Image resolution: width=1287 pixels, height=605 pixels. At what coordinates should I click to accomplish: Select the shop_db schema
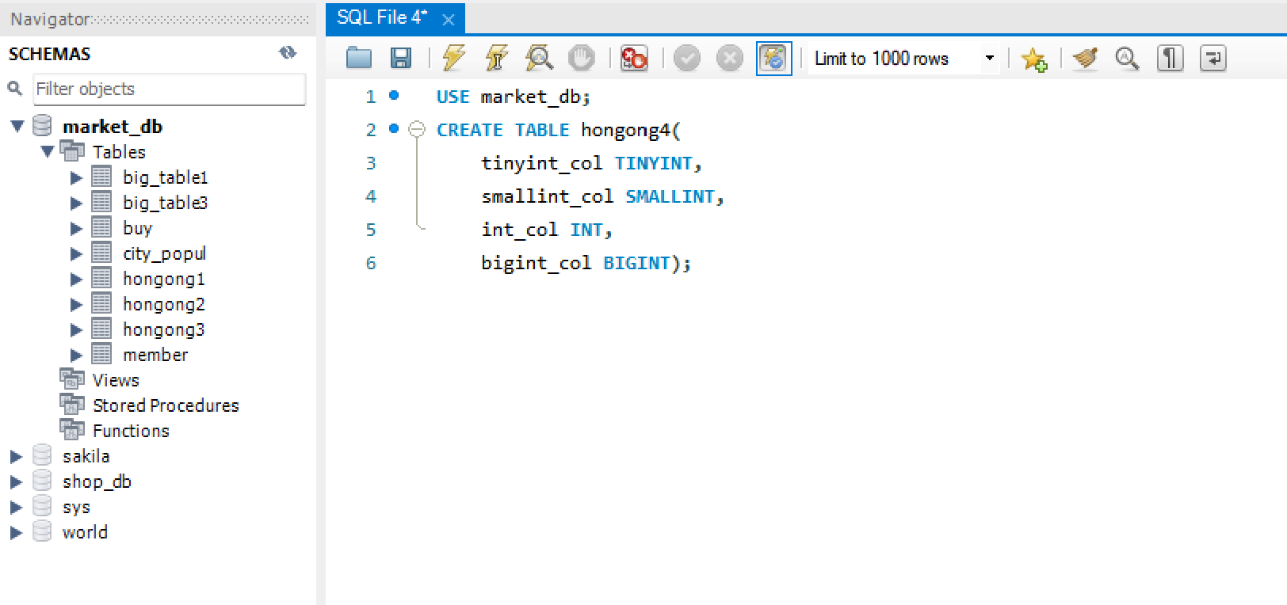pos(97,481)
